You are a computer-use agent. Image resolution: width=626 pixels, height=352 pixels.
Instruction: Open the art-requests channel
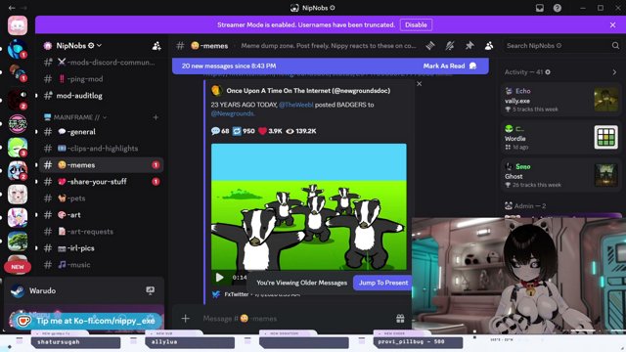(x=102, y=232)
